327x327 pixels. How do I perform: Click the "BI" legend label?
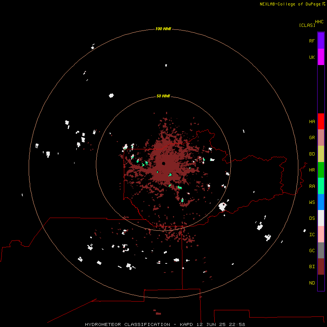tap(312, 267)
